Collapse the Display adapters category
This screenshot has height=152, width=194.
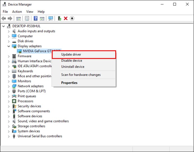point(9,46)
